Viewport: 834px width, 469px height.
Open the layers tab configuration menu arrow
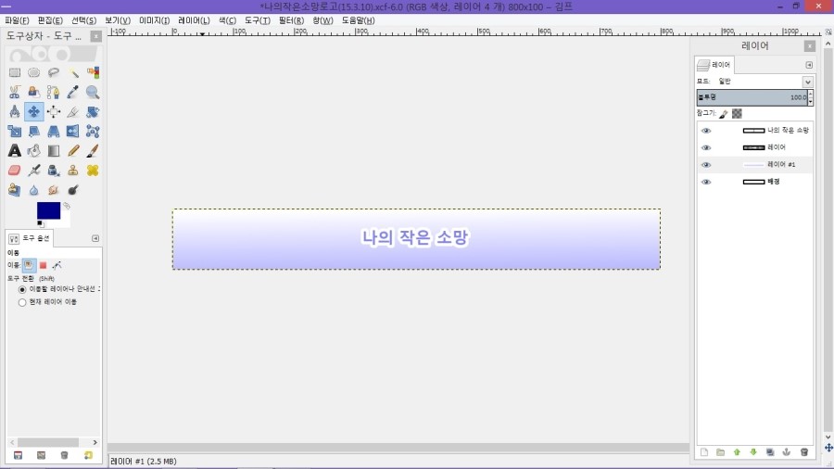(x=809, y=65)
